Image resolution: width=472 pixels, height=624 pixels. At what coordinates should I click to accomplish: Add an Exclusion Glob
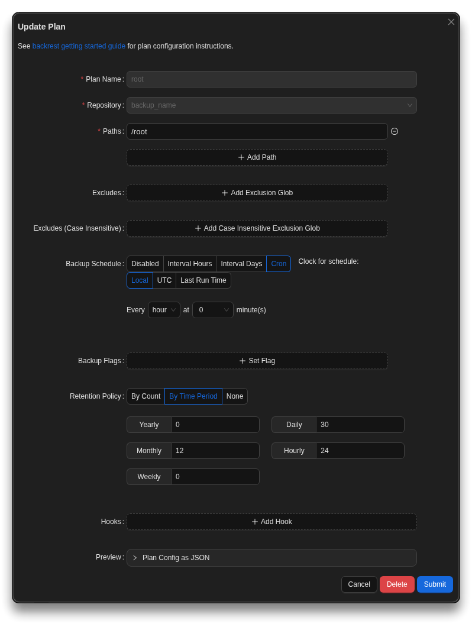click(257, 193)
